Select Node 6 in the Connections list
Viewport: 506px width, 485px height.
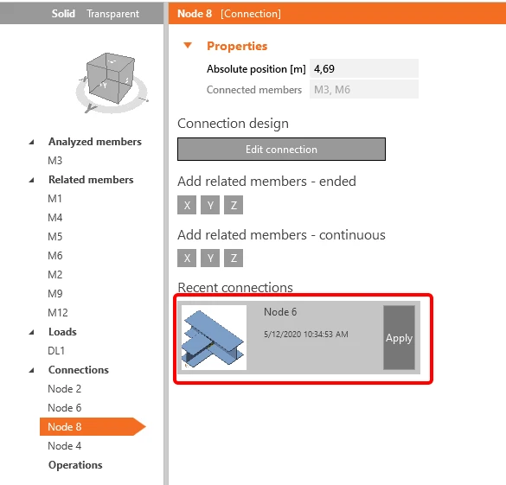[x=65, y=407]
